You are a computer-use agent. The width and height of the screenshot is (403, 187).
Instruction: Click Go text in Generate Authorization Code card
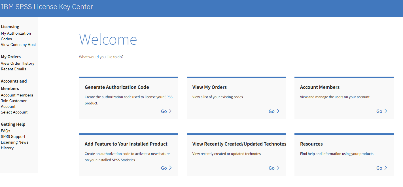(x=164, y=111)
